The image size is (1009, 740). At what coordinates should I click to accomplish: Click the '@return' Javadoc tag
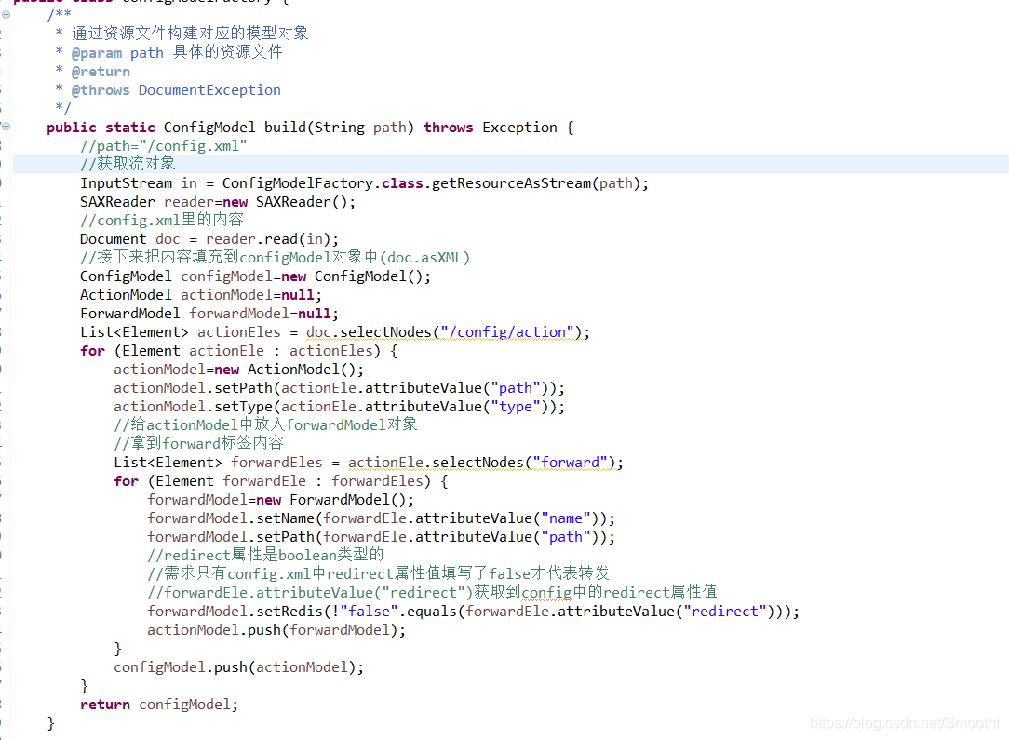101,72
